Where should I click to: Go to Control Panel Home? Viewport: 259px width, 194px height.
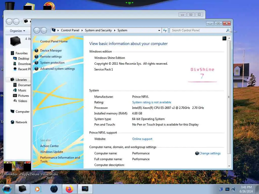tap(54, 41)
